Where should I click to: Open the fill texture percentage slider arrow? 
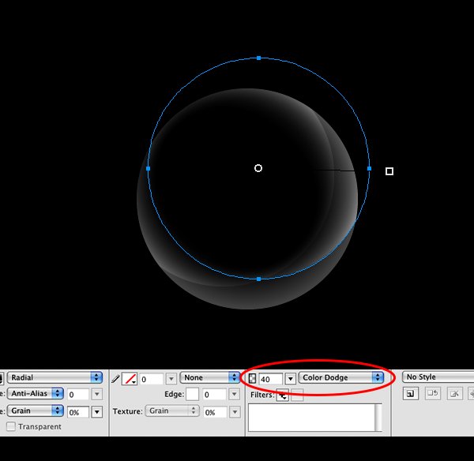pos(96,412)
